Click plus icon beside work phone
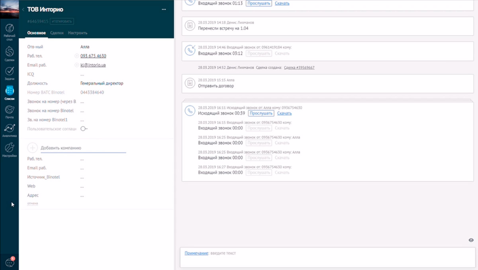This screenshot has width=478, height=270. [x=76, y=56]
